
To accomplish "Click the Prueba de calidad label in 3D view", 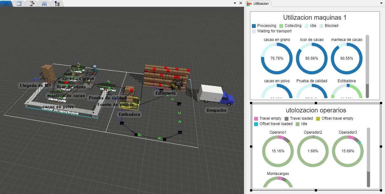I will [108, 98].
